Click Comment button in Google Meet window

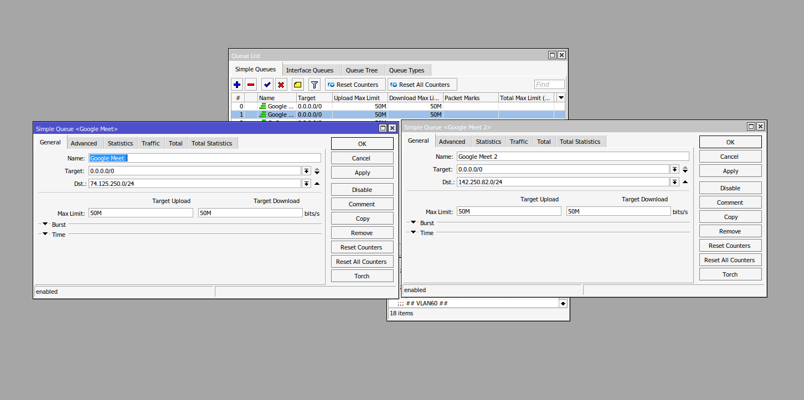362,204
